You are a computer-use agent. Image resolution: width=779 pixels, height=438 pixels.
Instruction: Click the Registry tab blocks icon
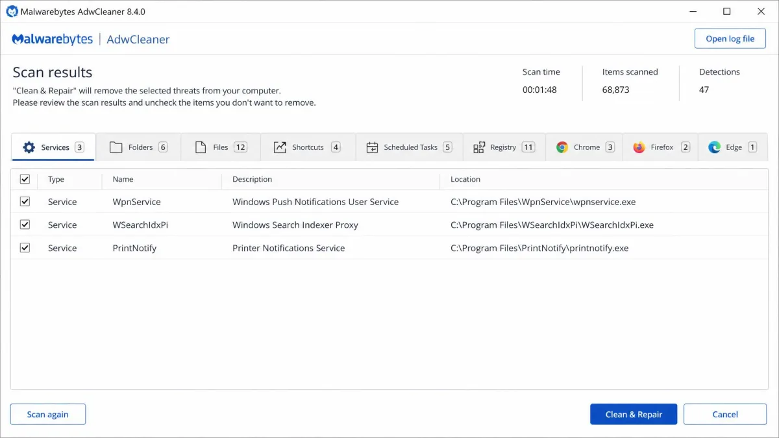479,147
